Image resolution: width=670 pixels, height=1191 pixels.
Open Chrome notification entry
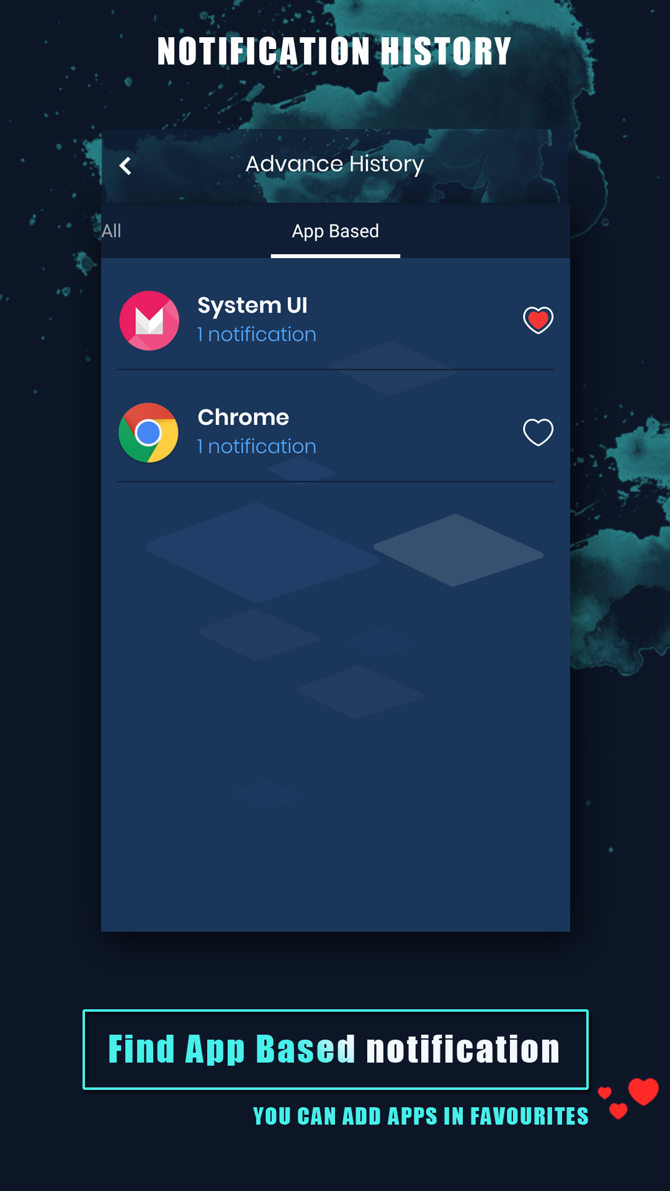tap(335, 433)
